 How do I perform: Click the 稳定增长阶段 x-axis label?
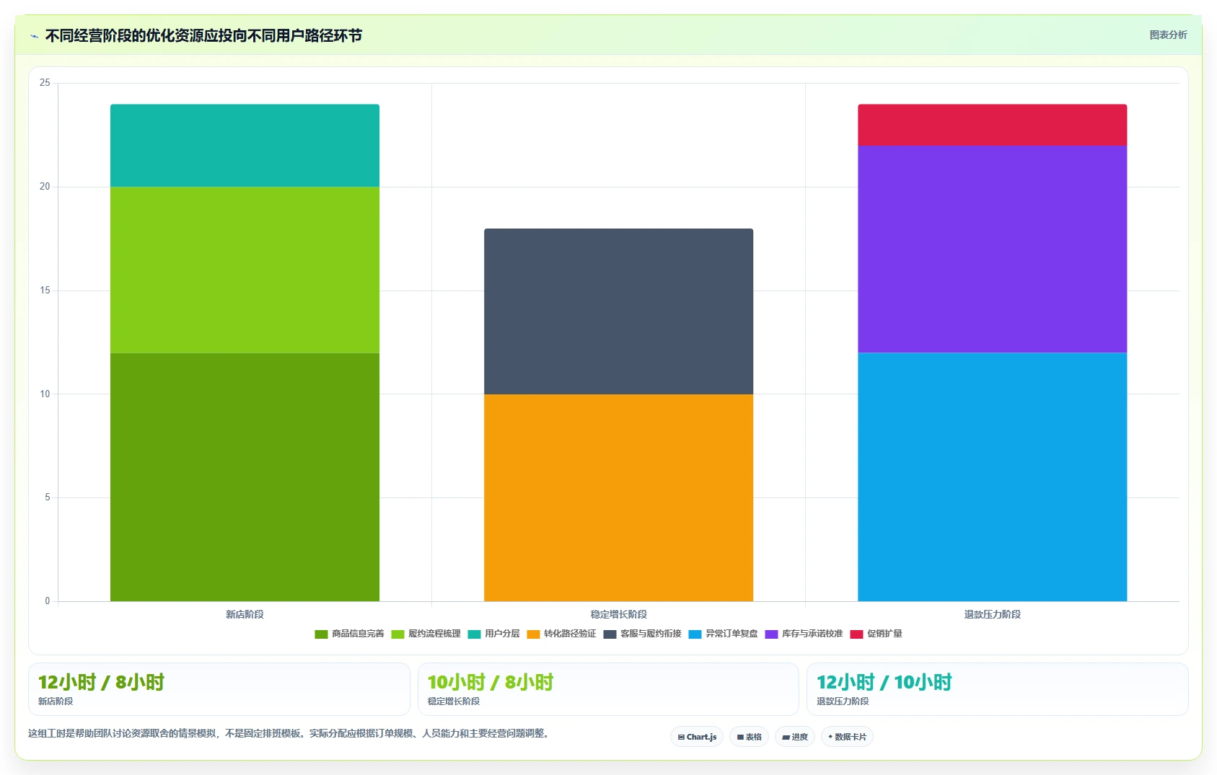pyautogui.click(x=618, y=614)
